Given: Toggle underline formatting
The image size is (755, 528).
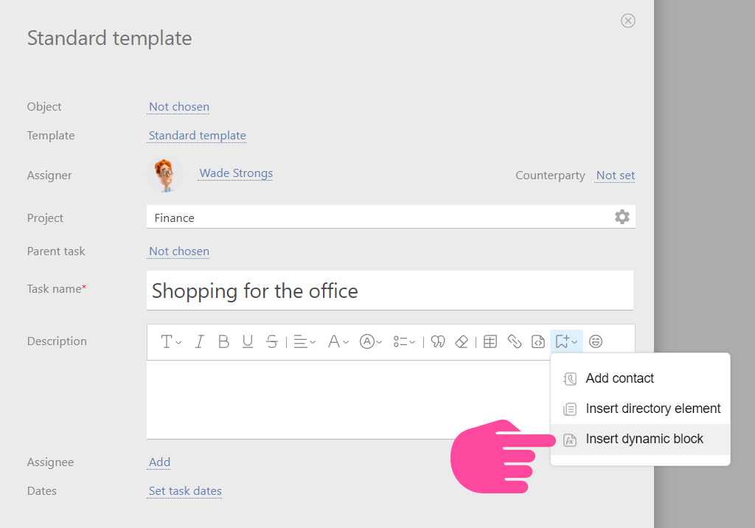Looking at the screenshot, I should point(248,341).
